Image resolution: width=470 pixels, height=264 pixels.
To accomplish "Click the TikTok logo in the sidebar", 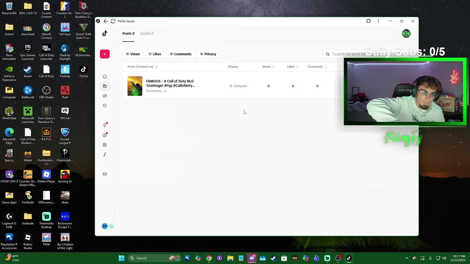I will pos(105,33).
